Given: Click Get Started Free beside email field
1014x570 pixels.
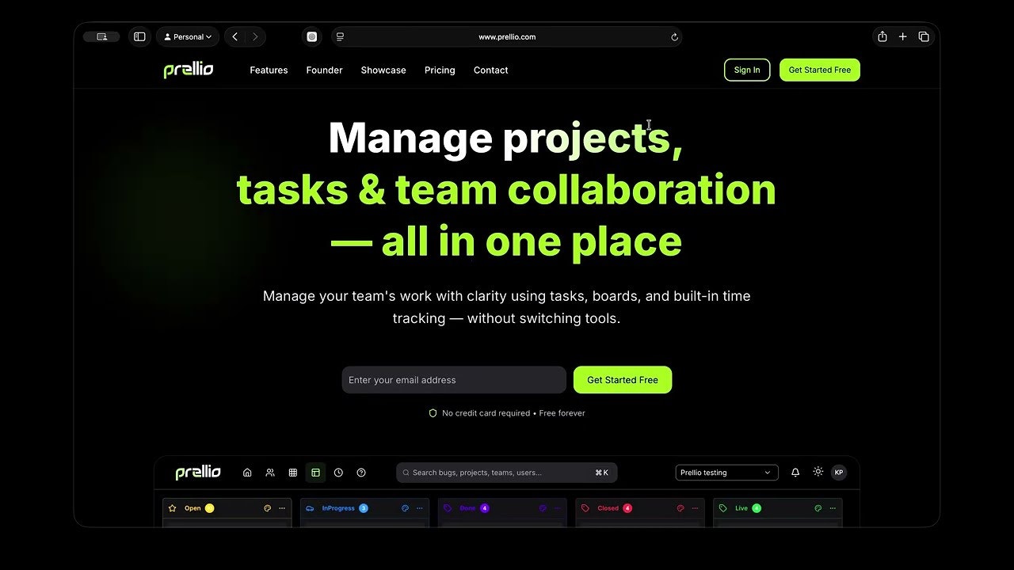Looking at the screenshot, I should point(623,380).
